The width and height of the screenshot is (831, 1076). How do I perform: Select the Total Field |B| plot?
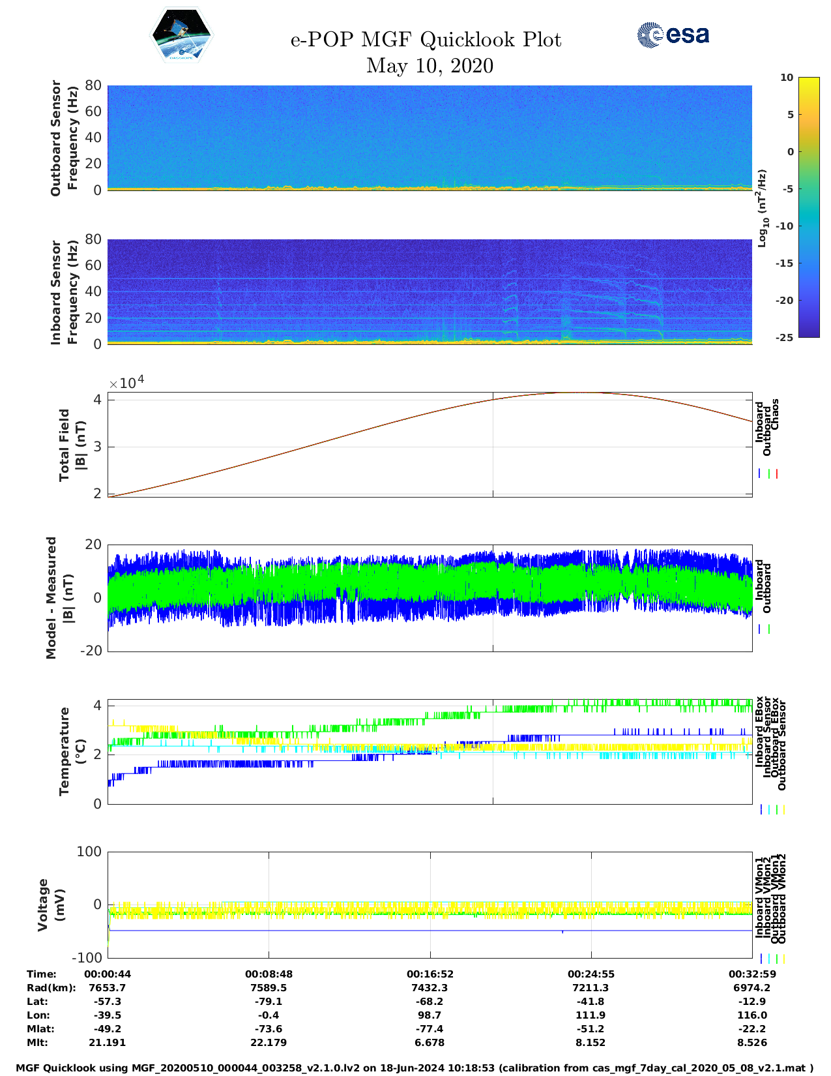click(x=430, y=445)
